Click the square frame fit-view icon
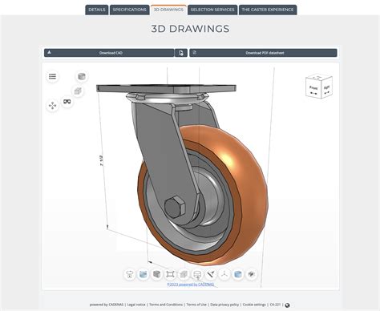This screenshot has height=311, width=380. [170, 274]
